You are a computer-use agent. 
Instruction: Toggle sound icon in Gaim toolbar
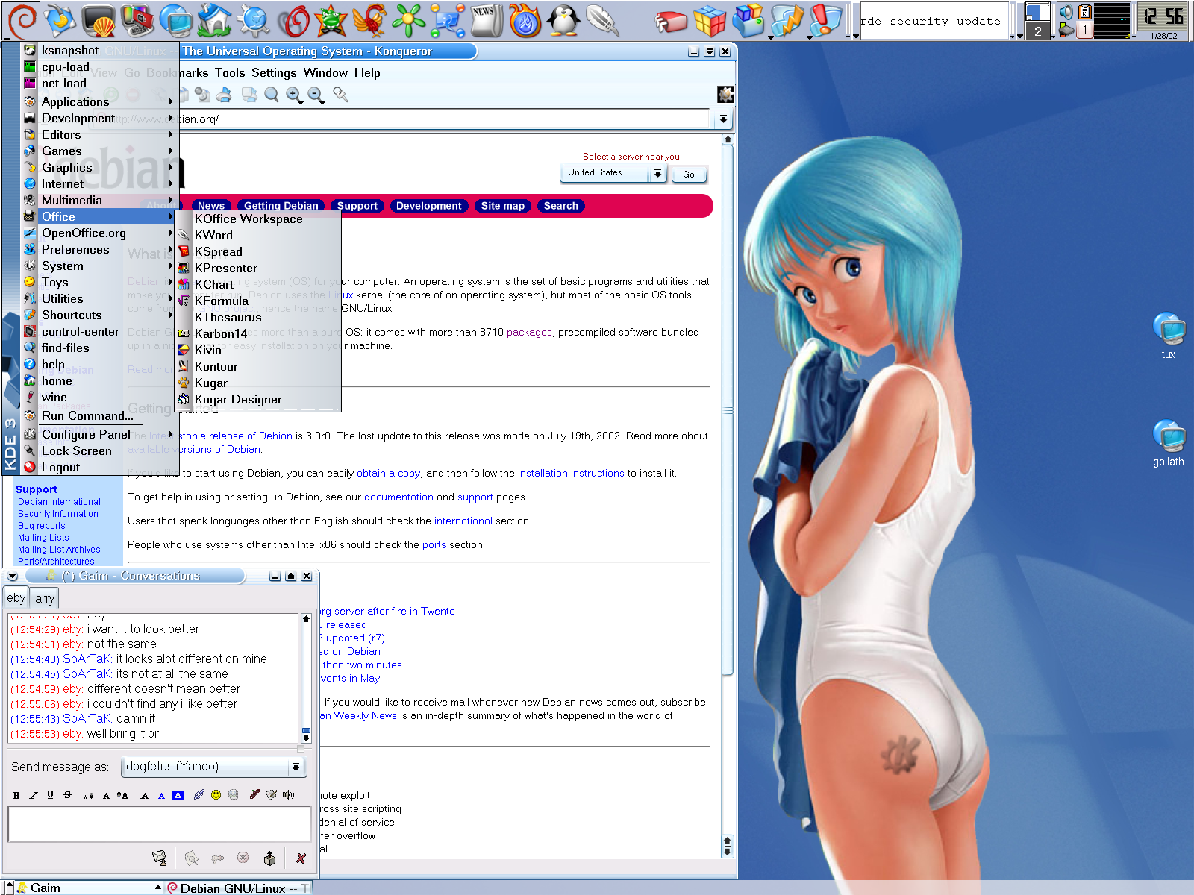point(289,794)
